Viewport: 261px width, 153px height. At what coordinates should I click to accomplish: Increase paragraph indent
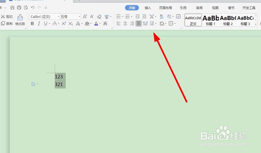(x=144, y=17)
